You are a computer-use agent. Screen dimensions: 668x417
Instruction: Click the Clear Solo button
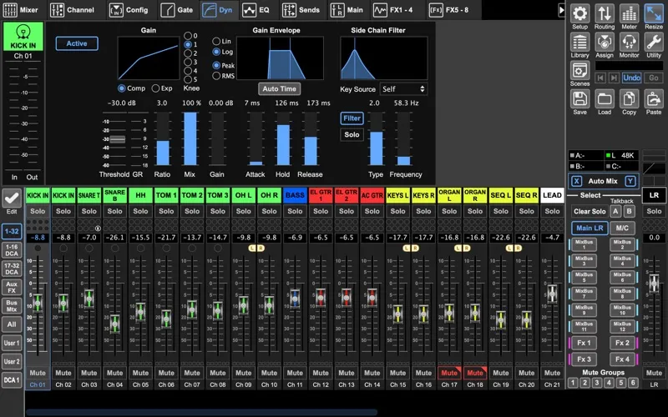click(x=590, y=212)
